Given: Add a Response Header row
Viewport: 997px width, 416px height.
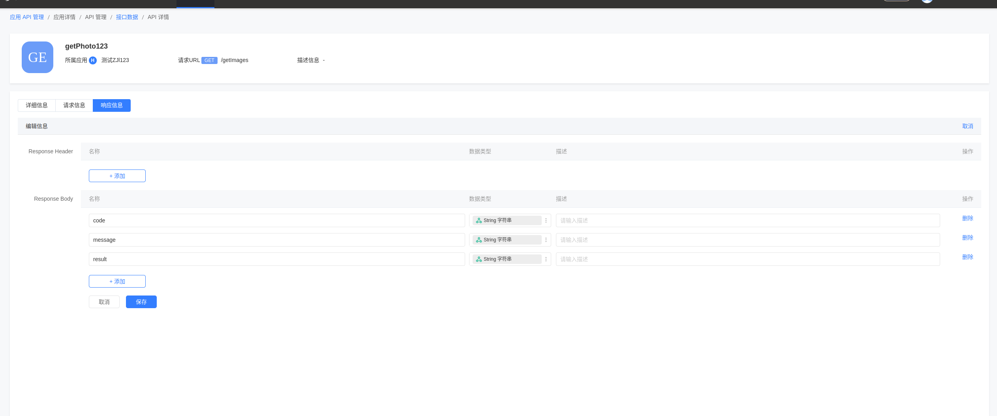Looking at the screenshot, I should coord(117,176).
